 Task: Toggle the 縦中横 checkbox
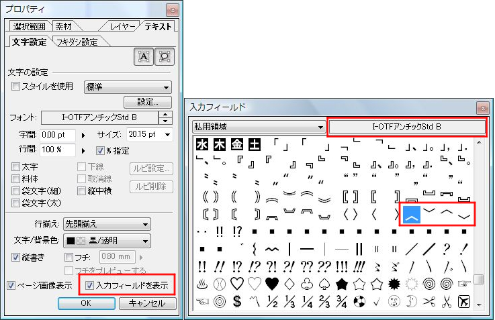(x=81, y=191)
